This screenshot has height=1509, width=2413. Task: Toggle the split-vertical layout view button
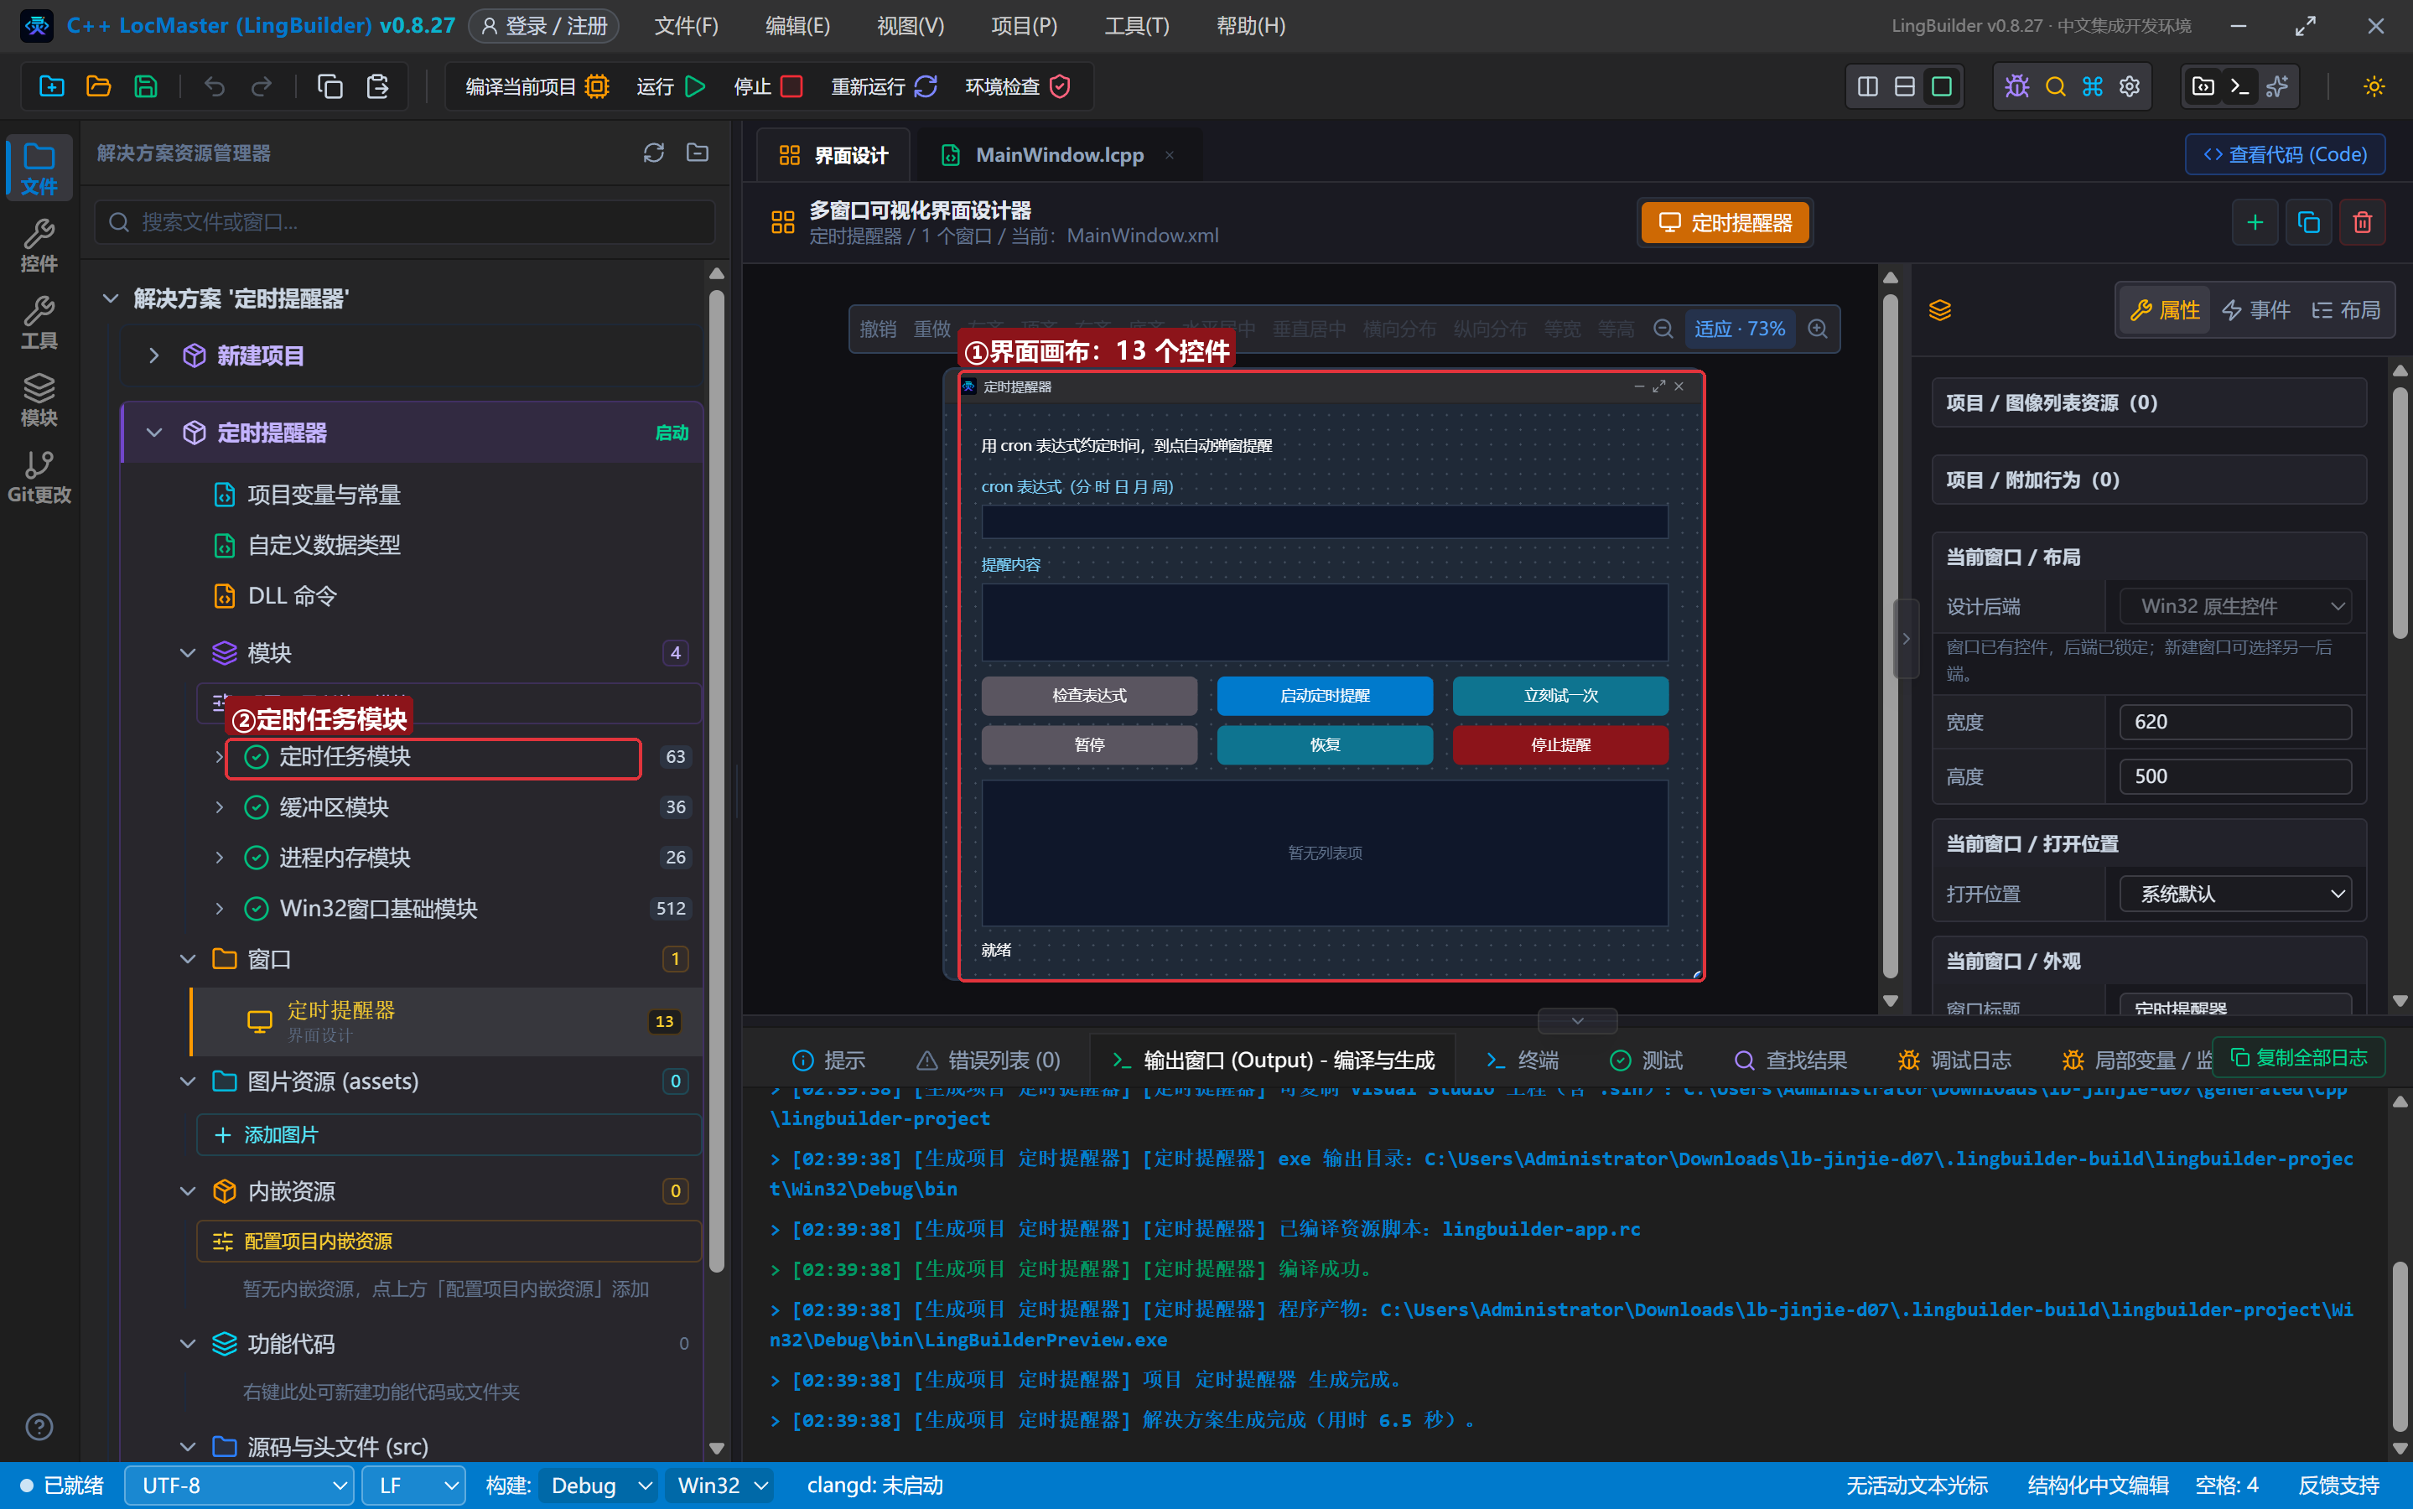tap(1867, 87)
